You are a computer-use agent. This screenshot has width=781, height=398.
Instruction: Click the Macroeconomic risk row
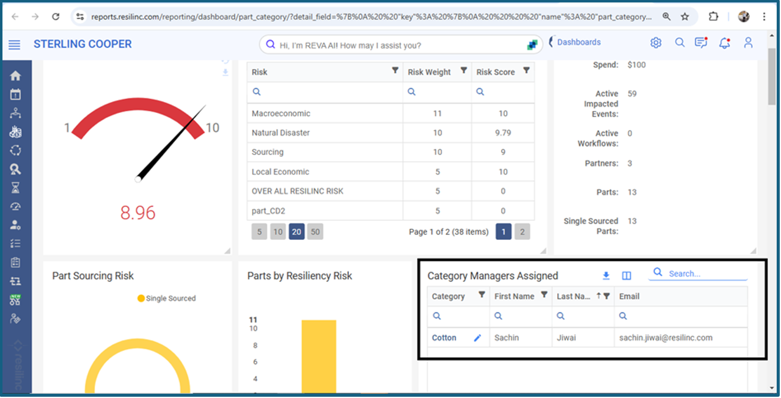tap(391, 114)
